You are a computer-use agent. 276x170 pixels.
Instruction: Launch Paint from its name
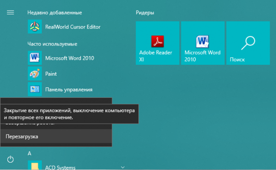tap(51, 74)
